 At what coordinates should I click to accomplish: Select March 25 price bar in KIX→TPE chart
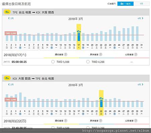point(115,103)
